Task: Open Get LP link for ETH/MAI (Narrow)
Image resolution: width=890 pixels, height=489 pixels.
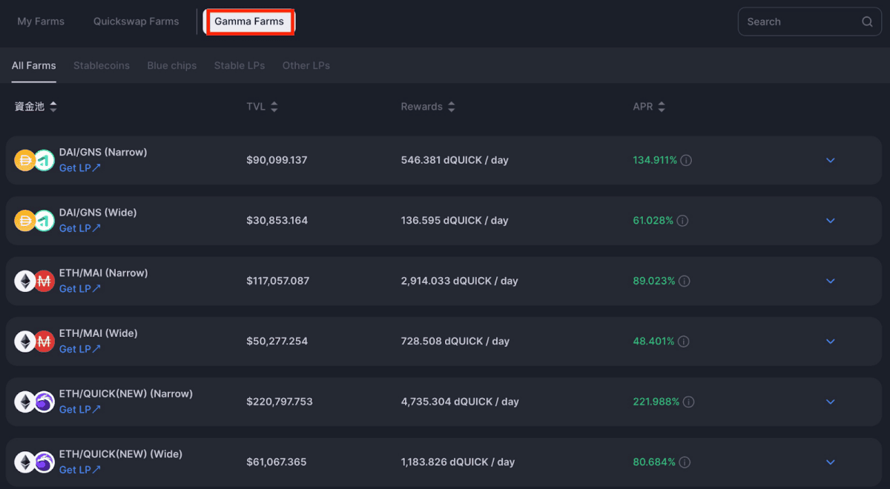Action: click(80, 289)
